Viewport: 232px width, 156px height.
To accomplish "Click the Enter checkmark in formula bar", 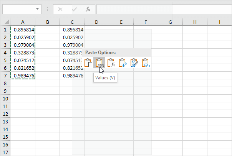I will click(74, 9).
